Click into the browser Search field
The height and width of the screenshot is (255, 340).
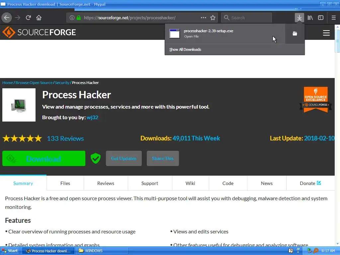247,18
